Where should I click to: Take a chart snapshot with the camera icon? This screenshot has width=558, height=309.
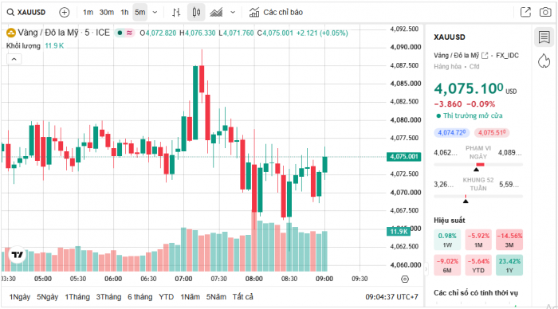click(x=545, y=13)
